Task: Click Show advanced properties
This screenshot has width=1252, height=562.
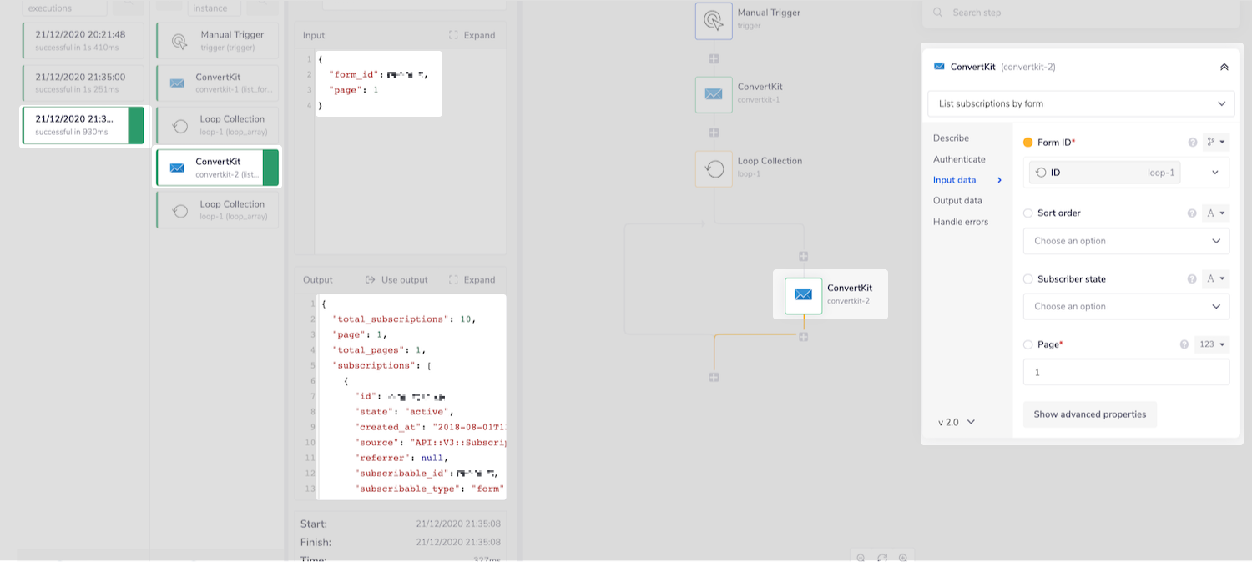Action: [1089, 414]
